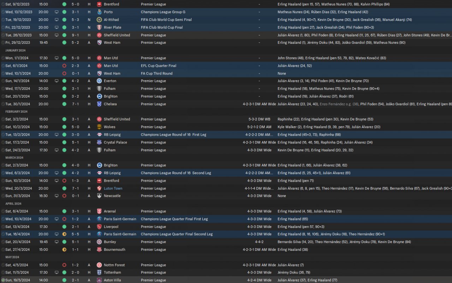
Task: Click the River Plate club badge
Action: [x=99, y=27]
